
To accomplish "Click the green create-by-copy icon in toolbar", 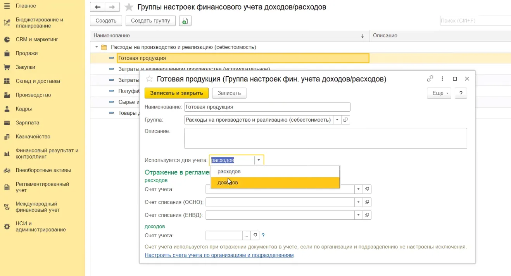I will 185,21.
